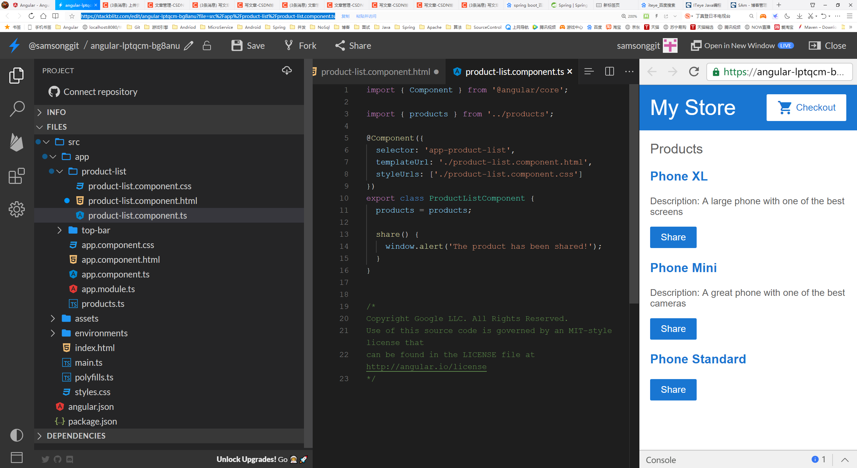857x468 pixels.
Task: Click Share in the StackBlitz header
Action: [353, 45]
